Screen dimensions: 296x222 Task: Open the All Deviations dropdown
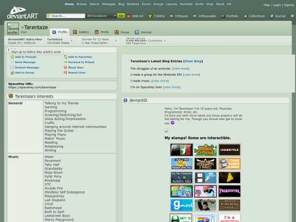(101, 16)
